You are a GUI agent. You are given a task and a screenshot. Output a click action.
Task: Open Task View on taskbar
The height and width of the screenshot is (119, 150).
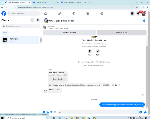click(54, 118)
